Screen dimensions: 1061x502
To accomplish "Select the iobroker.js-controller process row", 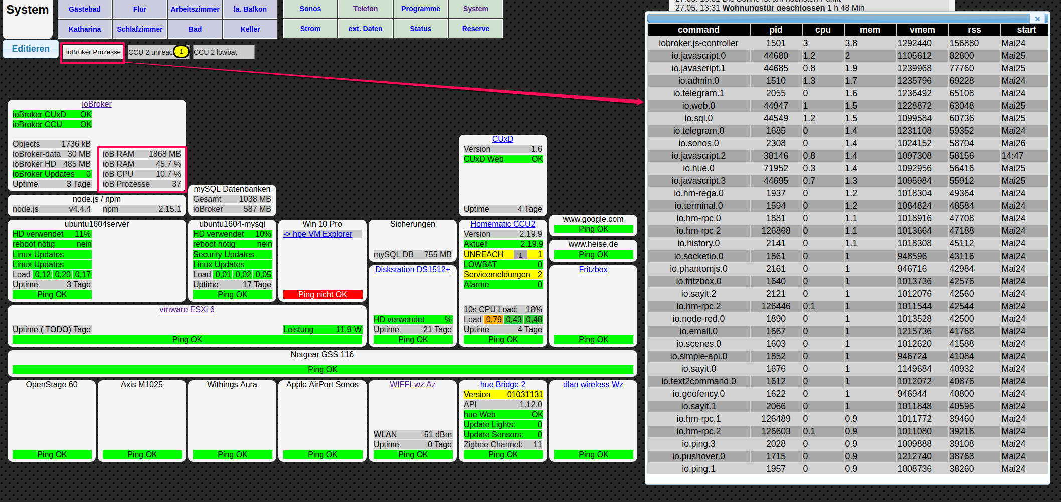I will click(x=848, y=43).
